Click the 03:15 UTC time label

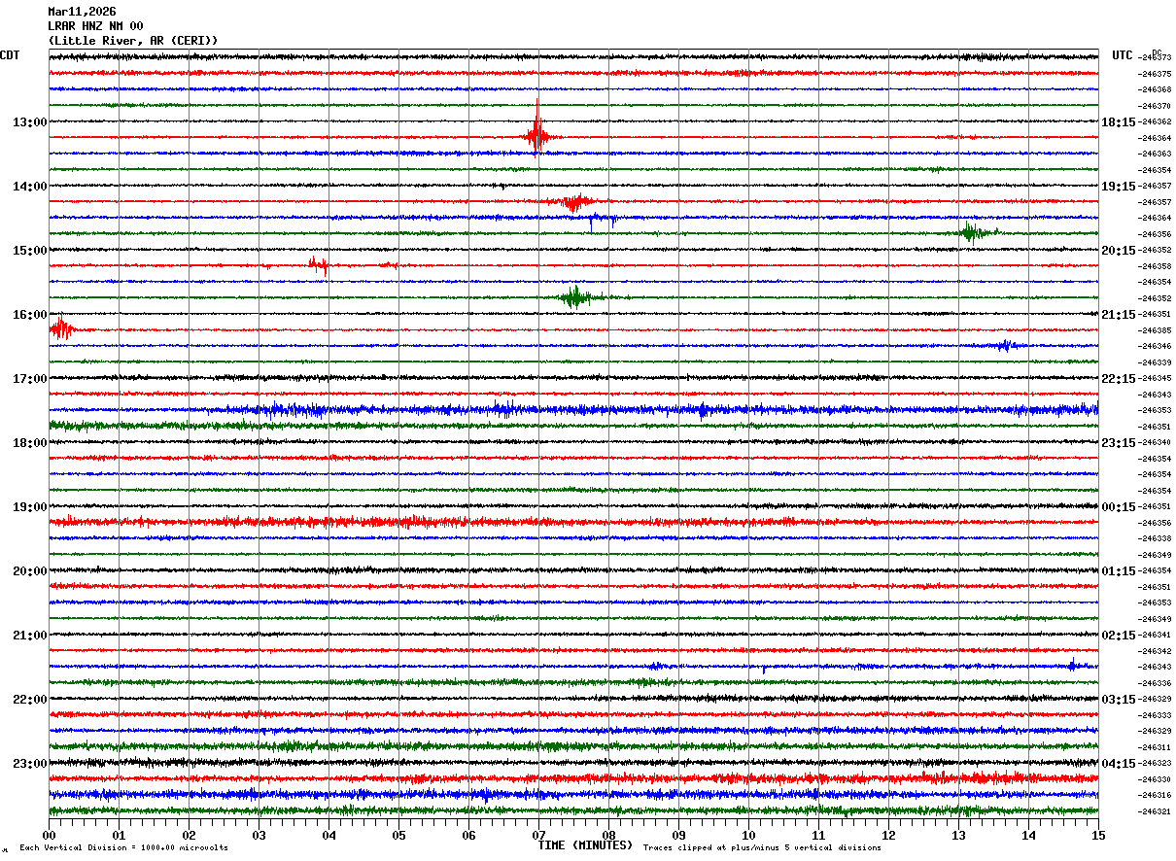[x=1119, y=700]
